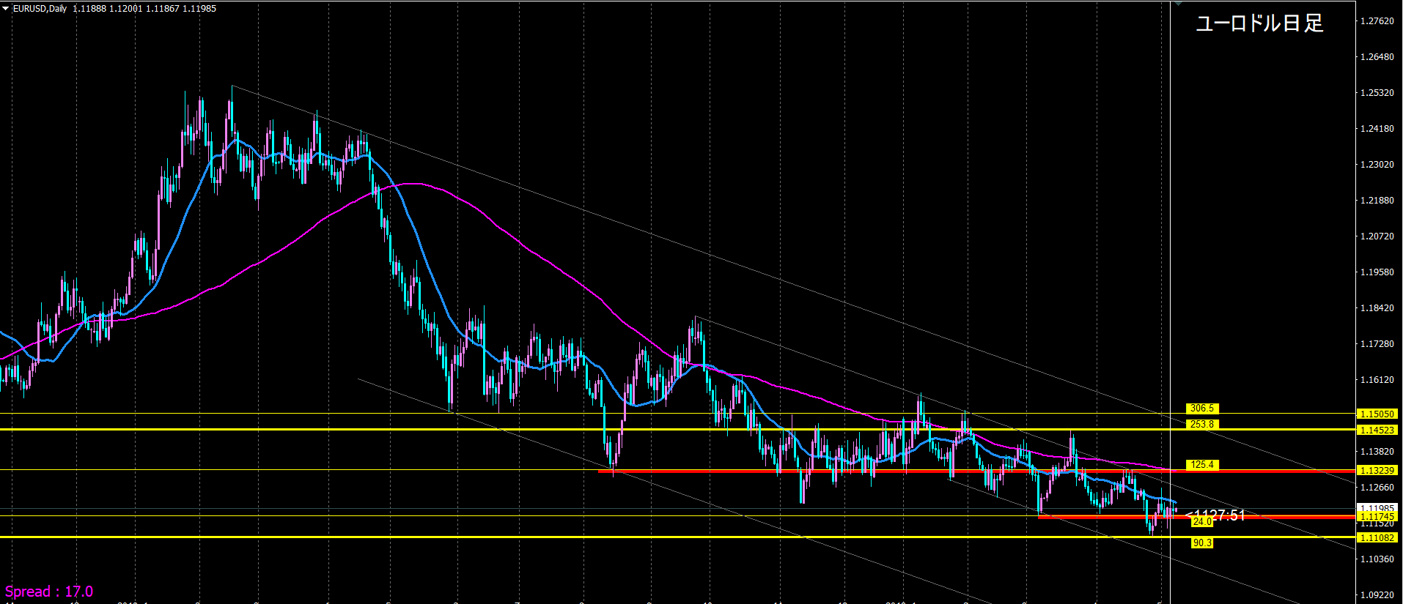Click the 1.11745 price tag on axis
1403x604 pixels.
[1377, 517]
